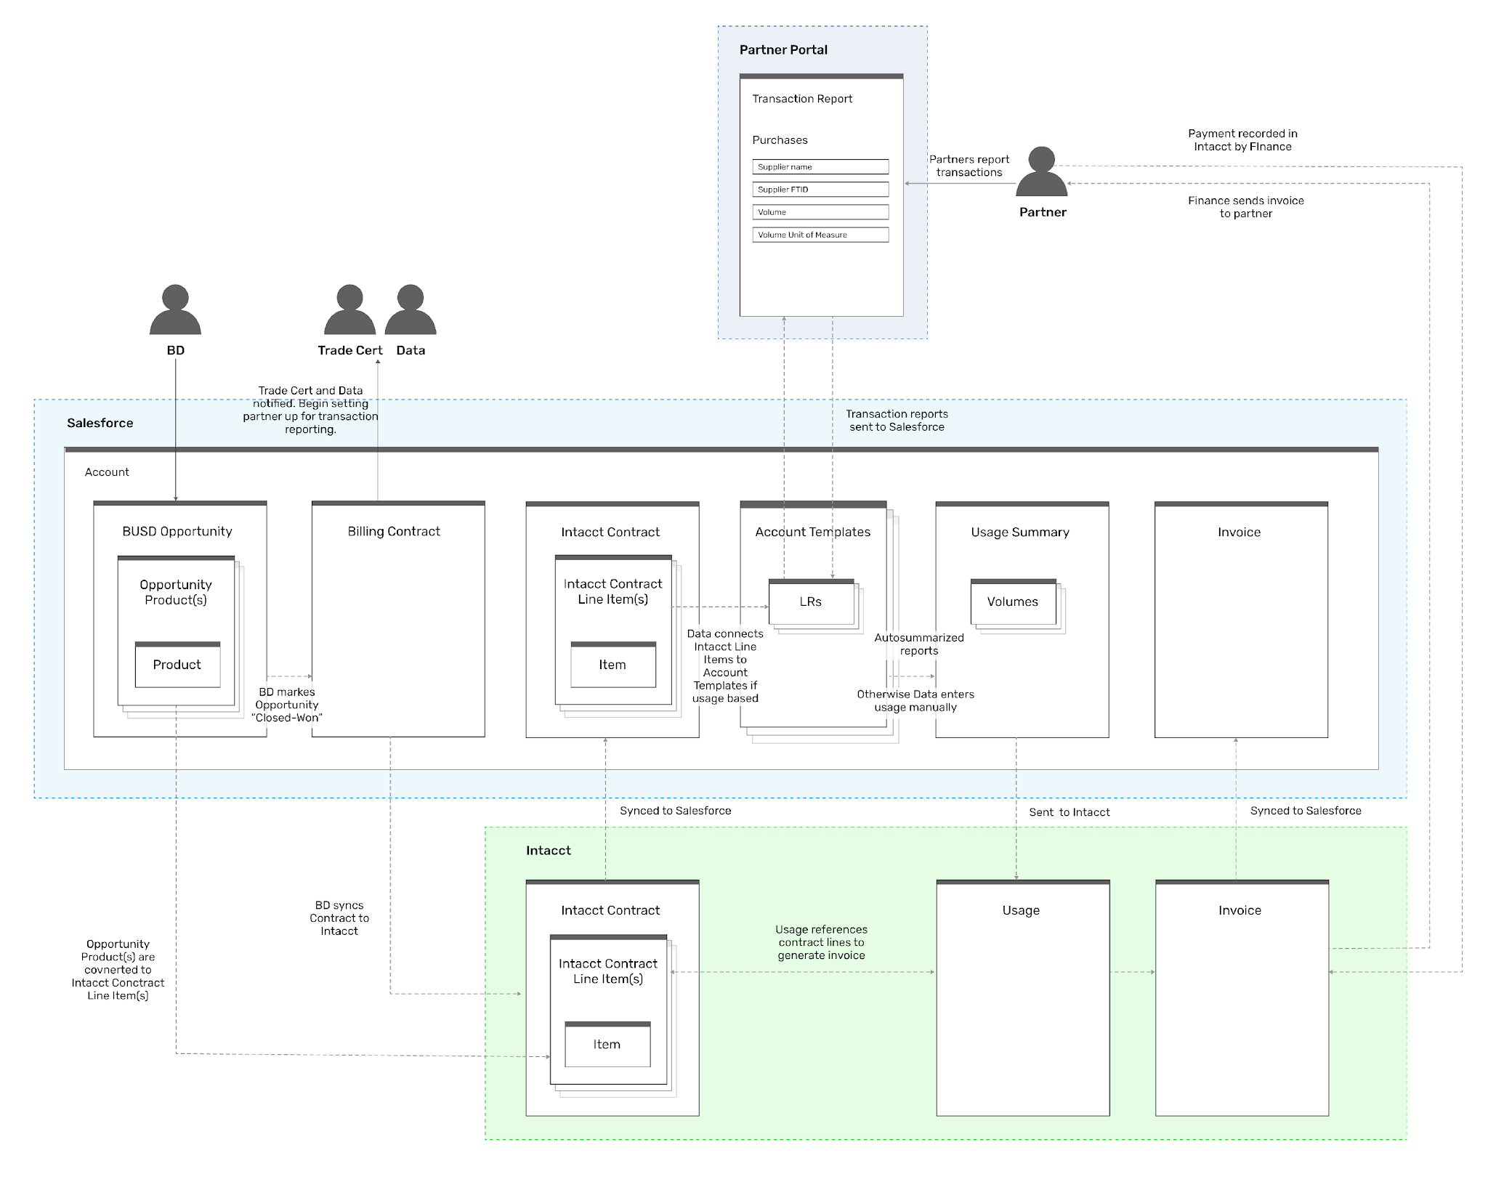
Task: Click the 'Sent to Intacct' label
Action: (1069, 813)
